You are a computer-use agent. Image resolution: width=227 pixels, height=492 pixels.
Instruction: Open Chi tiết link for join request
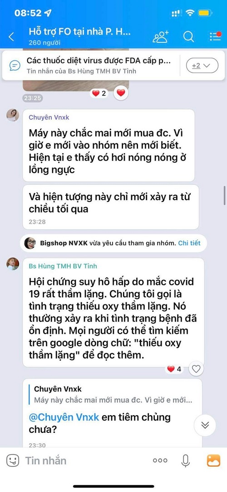coord(189,243)
